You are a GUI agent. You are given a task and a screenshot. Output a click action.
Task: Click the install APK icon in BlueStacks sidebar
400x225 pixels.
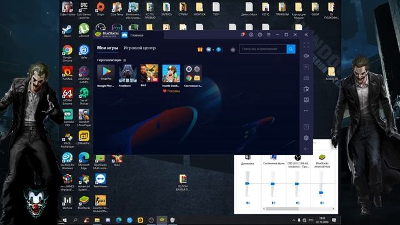(x=306, y=100)
